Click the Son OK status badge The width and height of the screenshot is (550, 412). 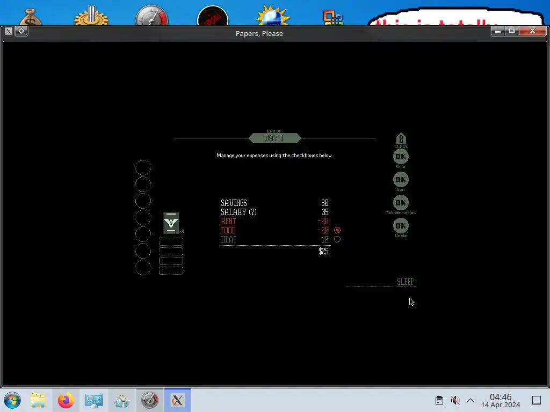tap(401, 180)
